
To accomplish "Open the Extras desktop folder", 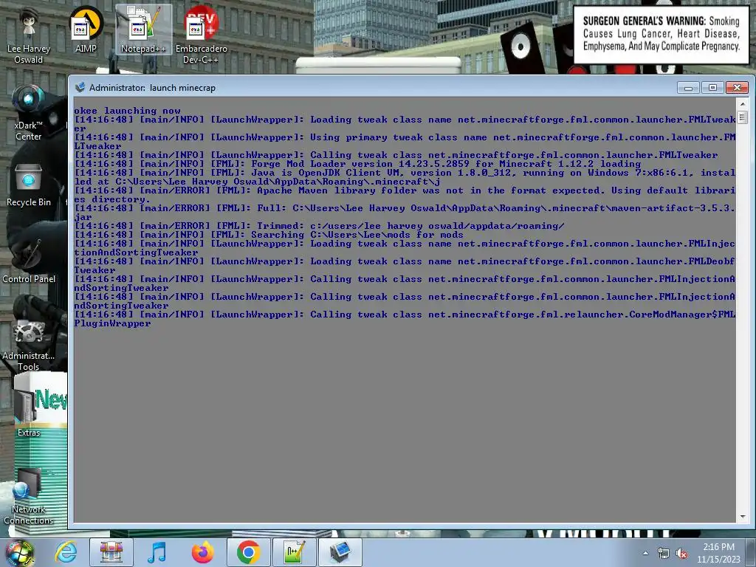I will [29, 410].
